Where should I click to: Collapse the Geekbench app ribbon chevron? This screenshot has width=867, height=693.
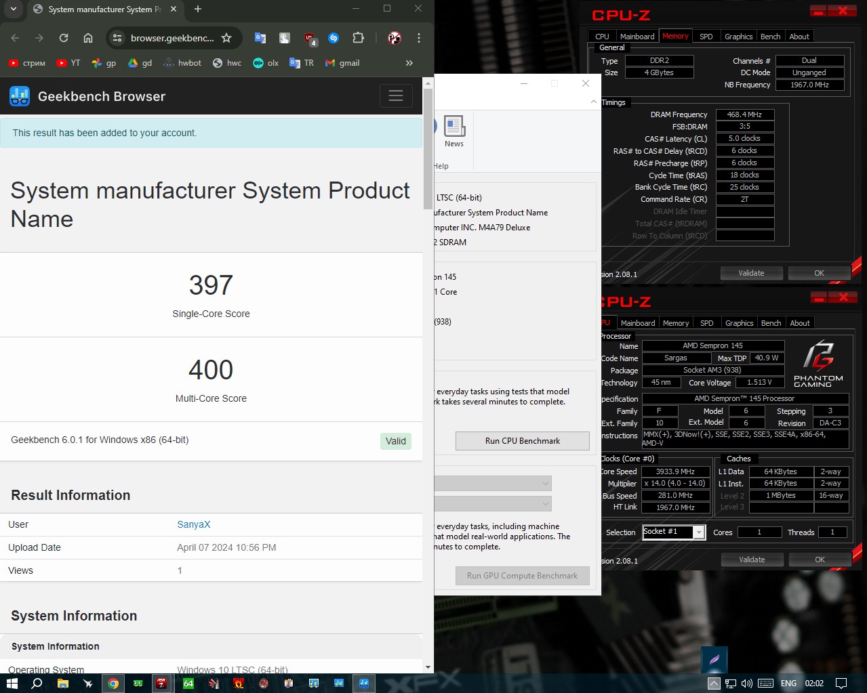(x=594, y=102)
